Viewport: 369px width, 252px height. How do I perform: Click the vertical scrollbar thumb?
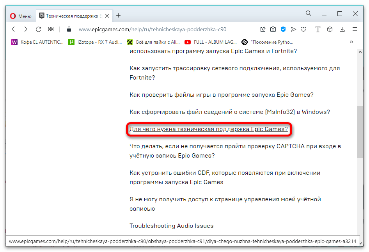click(360, 132)
